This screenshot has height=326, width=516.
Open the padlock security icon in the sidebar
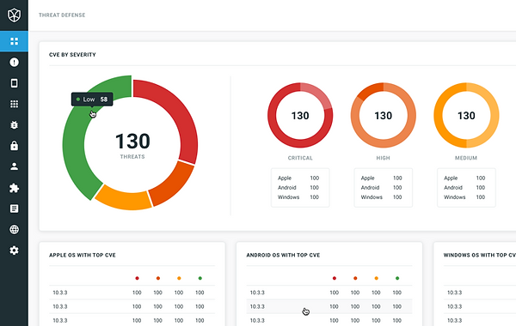(14, 146)
